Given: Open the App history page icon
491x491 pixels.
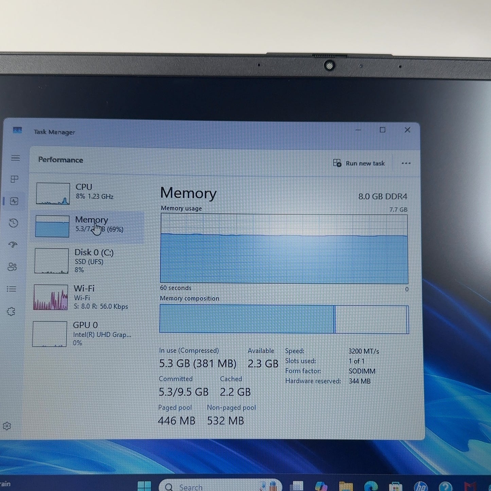Looking at the screenshot, I should 14,223.
